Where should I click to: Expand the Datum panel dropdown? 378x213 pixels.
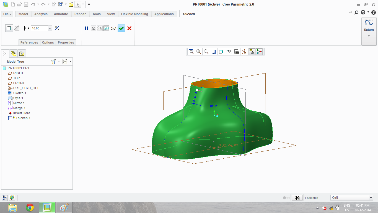click(369, 36)
